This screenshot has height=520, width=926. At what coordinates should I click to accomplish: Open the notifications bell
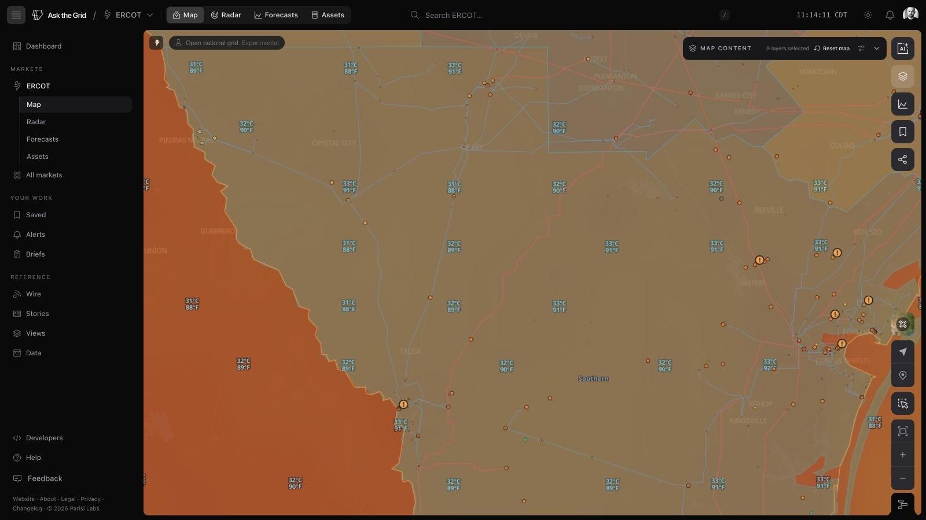tap(890, 15)
